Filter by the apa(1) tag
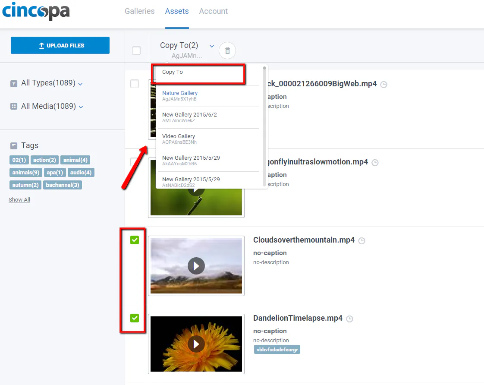The height and width of the screenshot is (385, 484). 55,173
